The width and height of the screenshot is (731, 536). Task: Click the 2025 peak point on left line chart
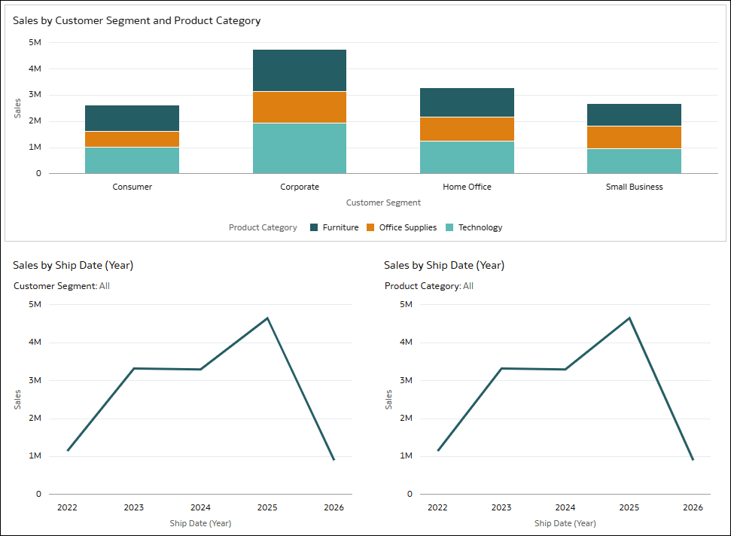point(267,318)
